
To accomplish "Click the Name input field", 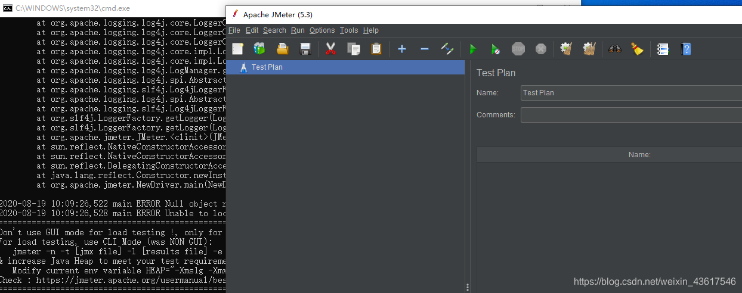I will click(x=631, y=93).
